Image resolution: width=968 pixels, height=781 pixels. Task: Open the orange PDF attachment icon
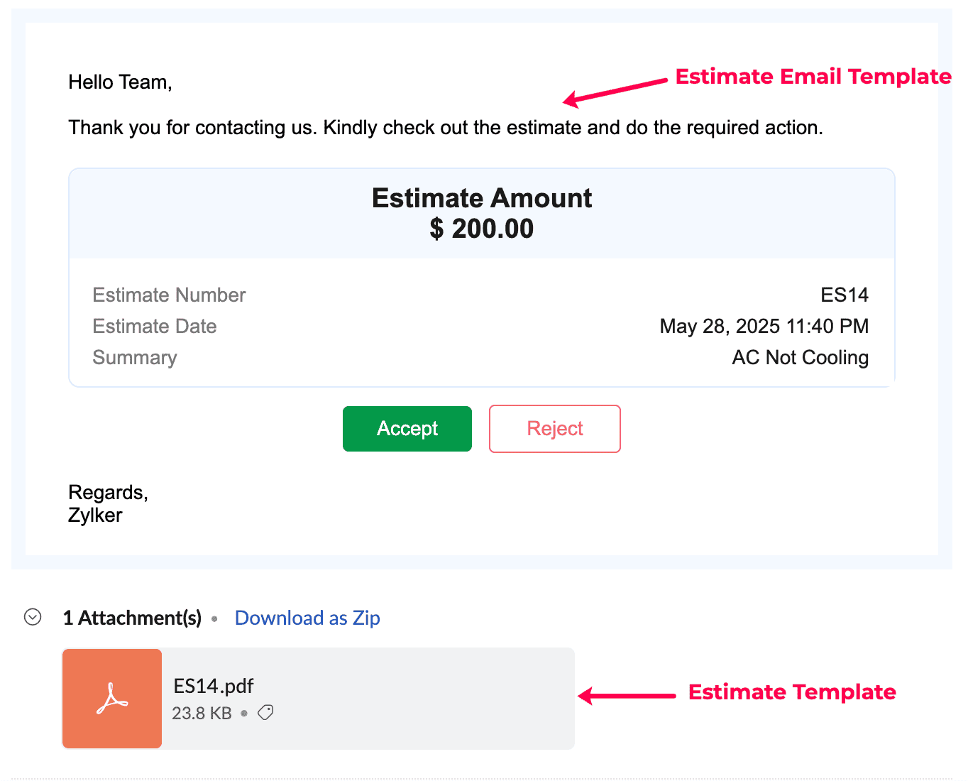tap(112, 698)
